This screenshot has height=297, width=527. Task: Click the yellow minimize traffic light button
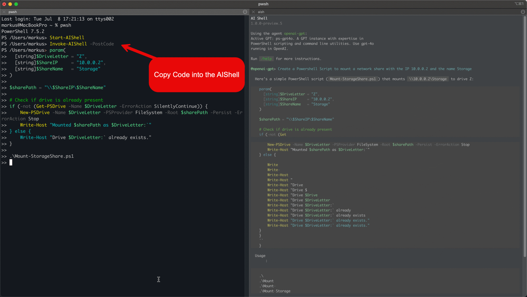[10, 4]
